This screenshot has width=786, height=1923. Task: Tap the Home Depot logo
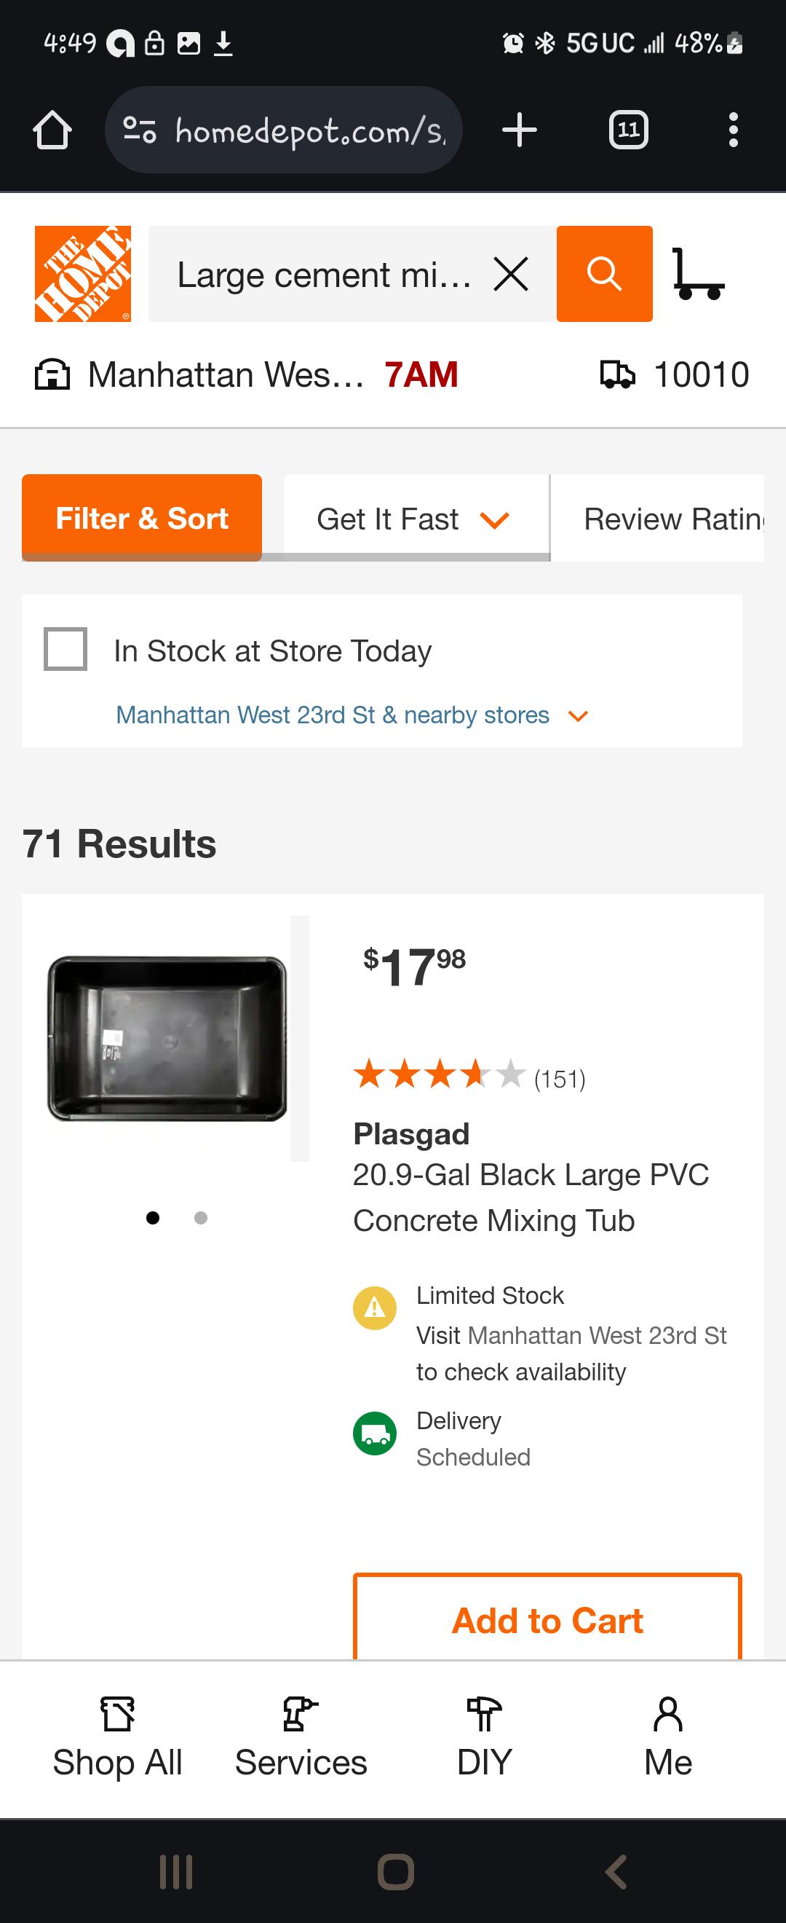(x=83, y=273)
